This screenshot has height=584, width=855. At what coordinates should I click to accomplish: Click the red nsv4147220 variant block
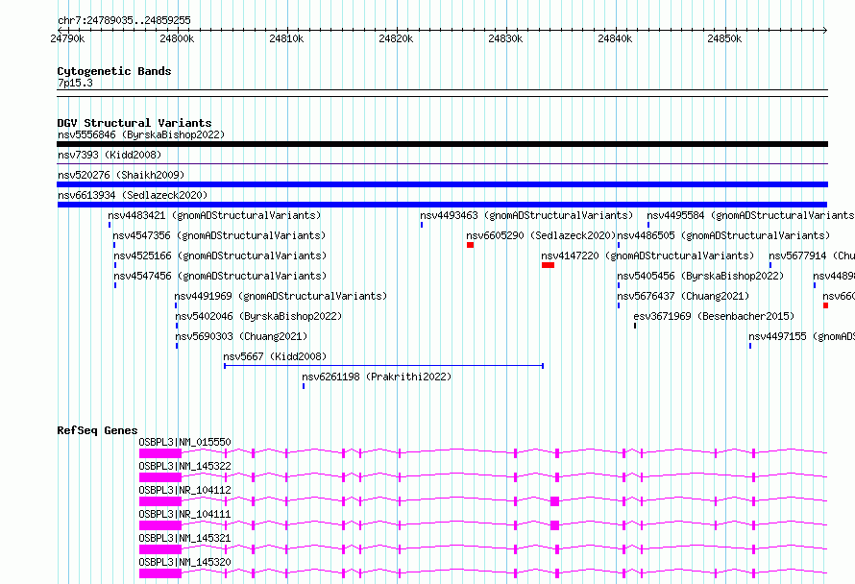click(x=548, y=265)
